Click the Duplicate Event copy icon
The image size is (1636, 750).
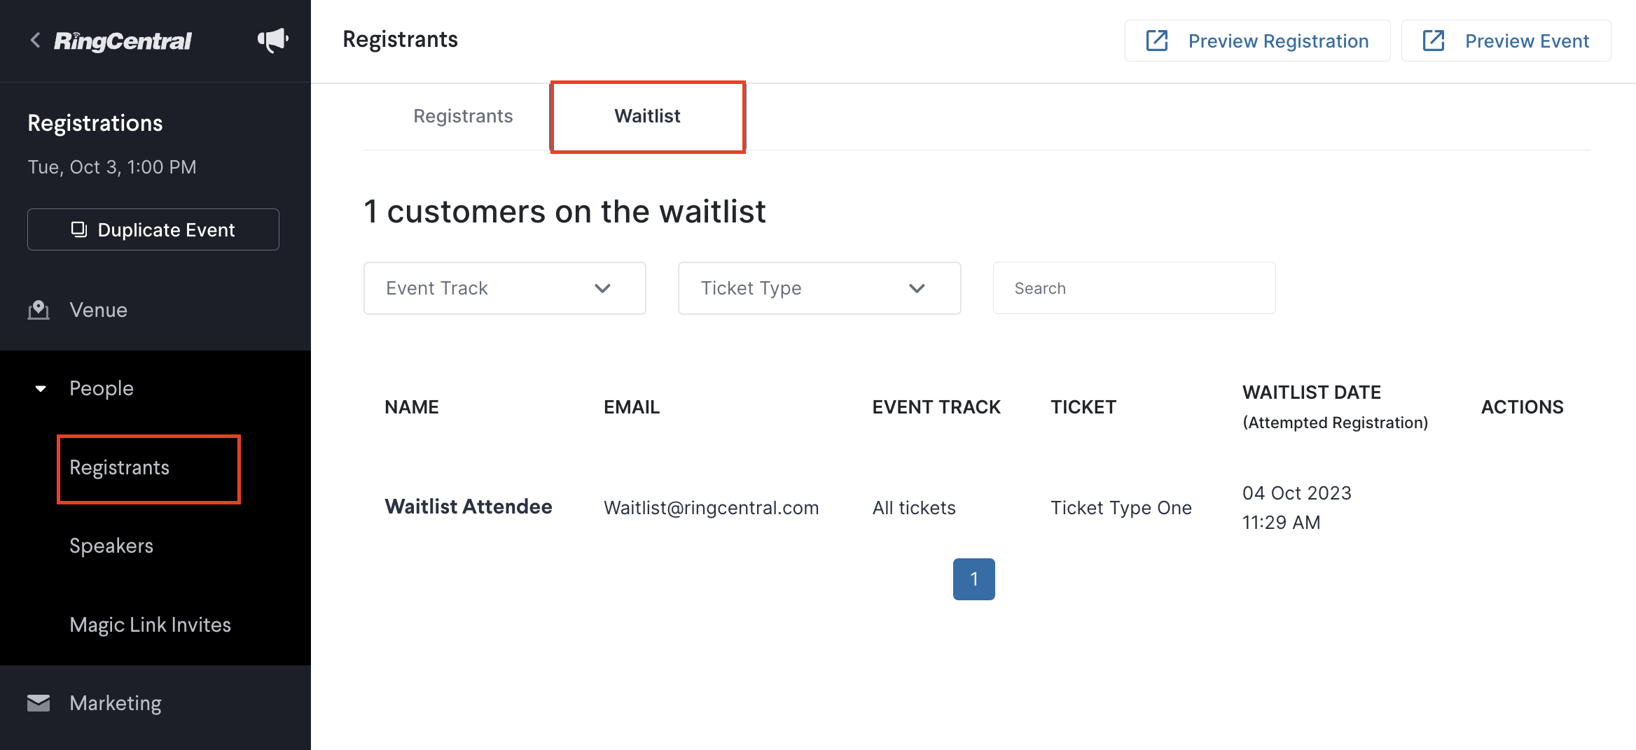pyautogui.click(x=79, y=229)
